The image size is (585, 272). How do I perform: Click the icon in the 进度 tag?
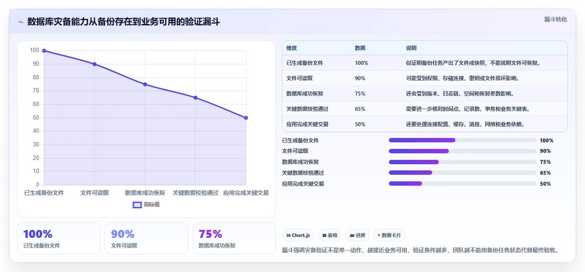(352, 236)
